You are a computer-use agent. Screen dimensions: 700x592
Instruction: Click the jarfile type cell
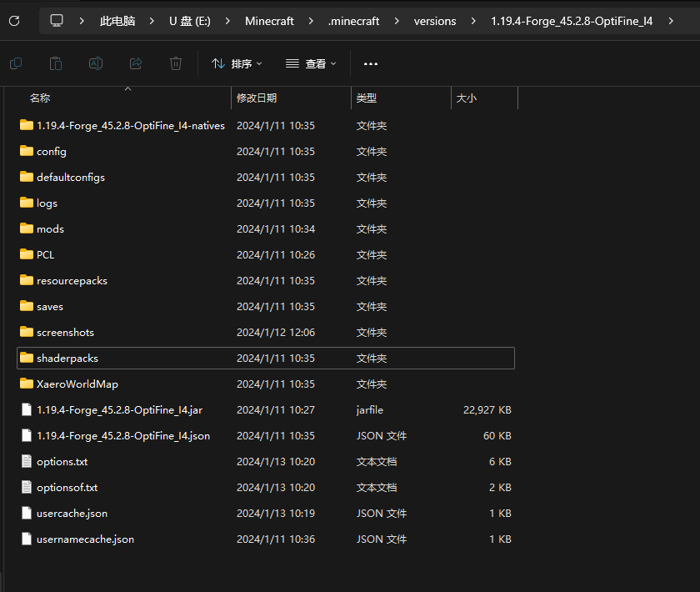370,410
